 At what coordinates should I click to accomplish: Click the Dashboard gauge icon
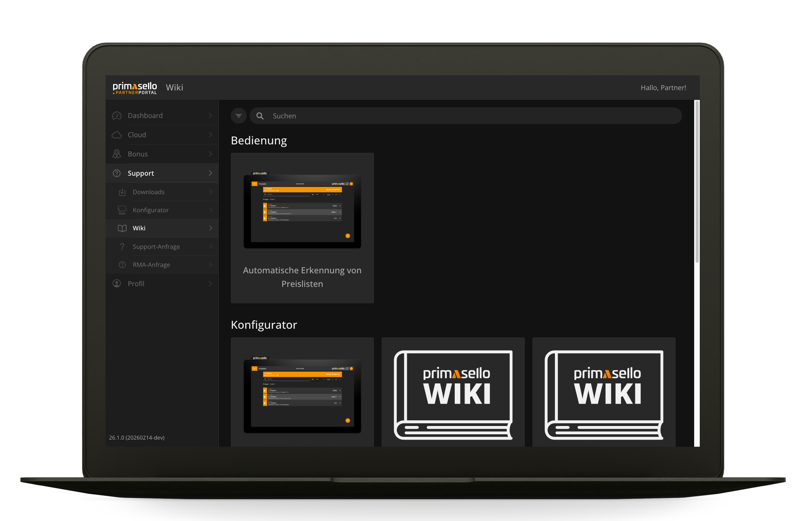[117, 116]
